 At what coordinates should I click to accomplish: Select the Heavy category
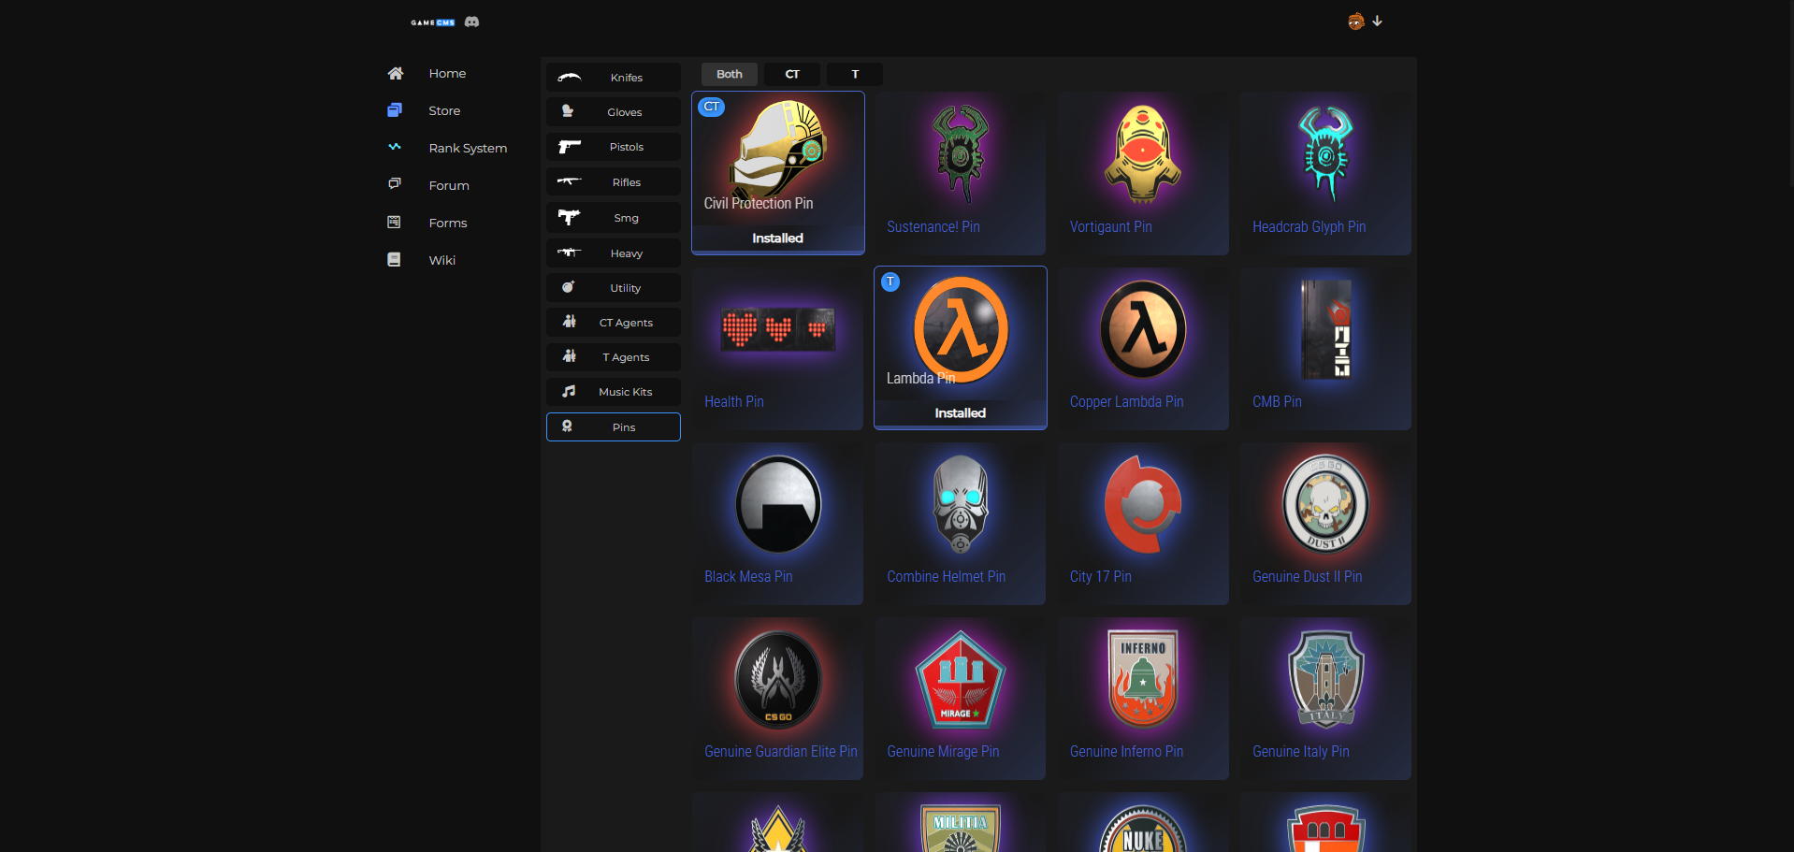(614, 253)
